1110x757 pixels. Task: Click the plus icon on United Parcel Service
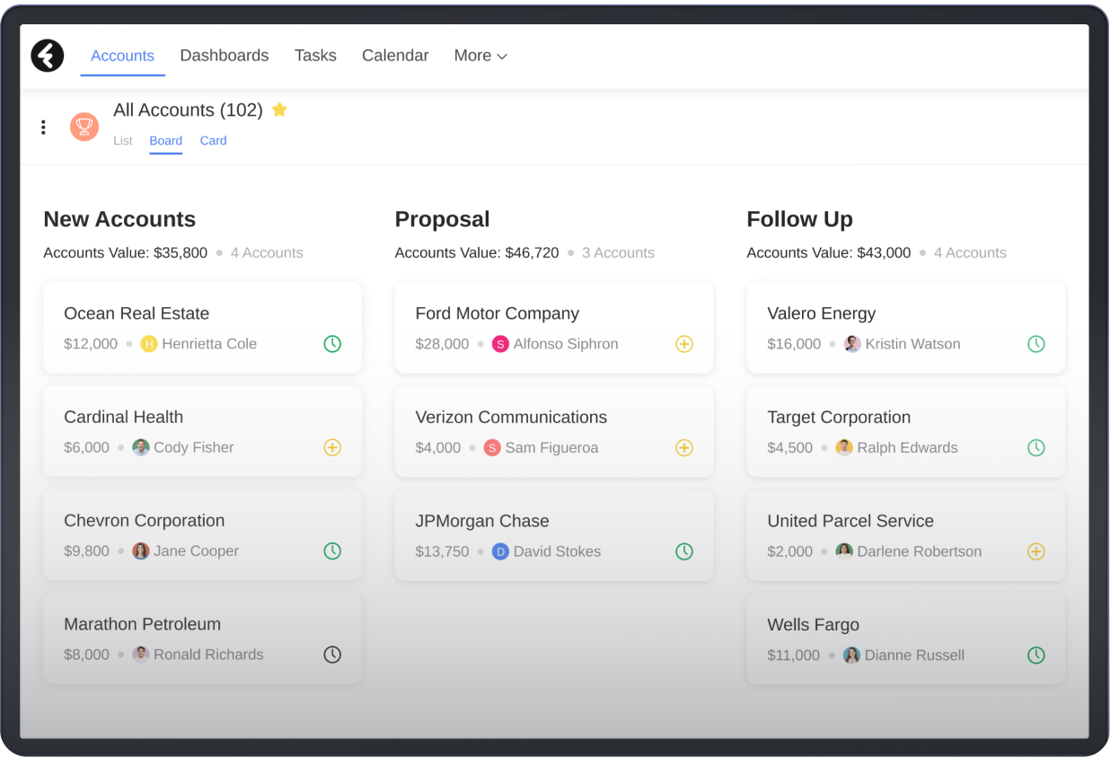pos(1036,551)
